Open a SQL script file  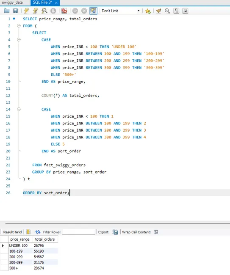tap(7, 11)
